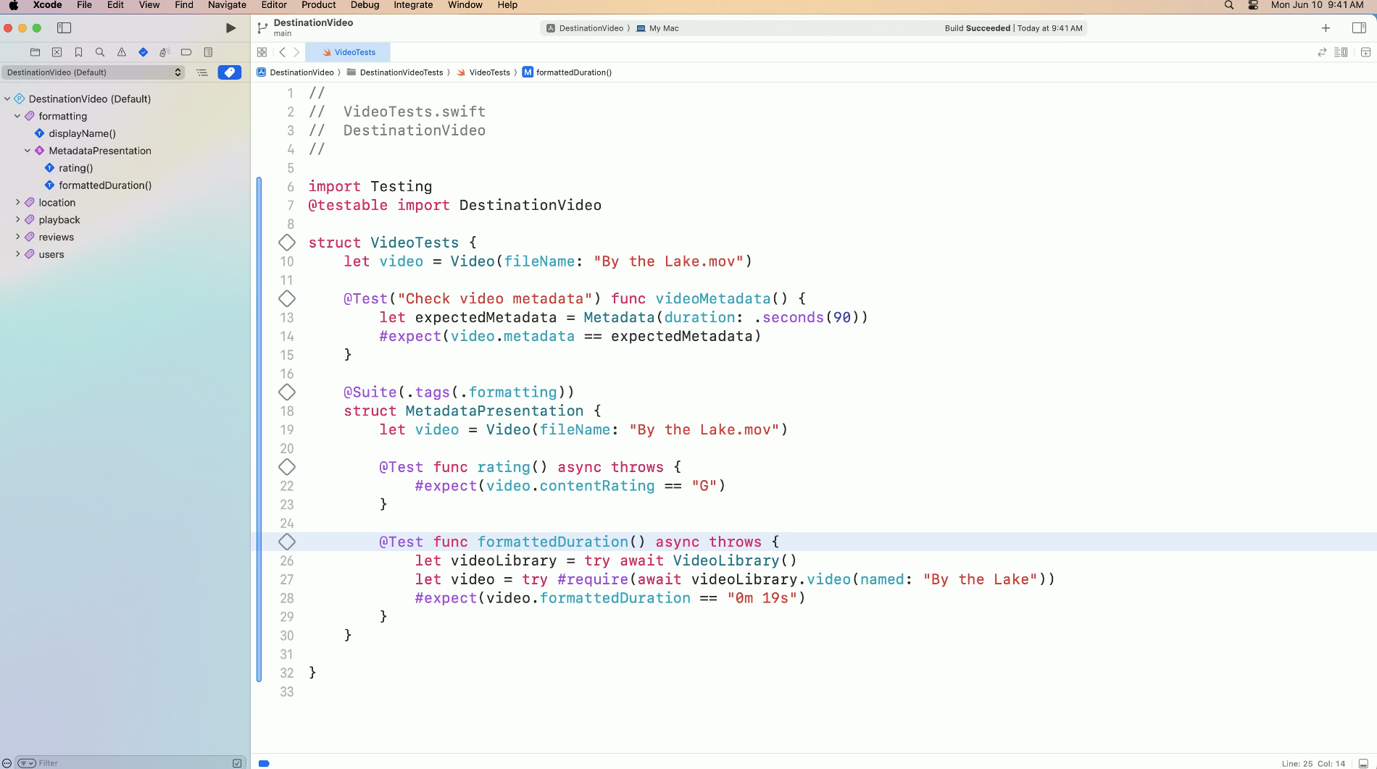Toggle the bottom debug area
The image size is (1377, 769).
pyautogui.click(x=1363, y=763)
